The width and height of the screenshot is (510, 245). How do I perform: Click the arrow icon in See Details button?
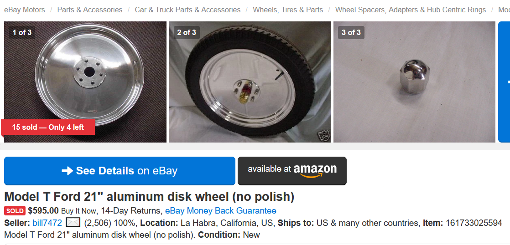[67, 171]
